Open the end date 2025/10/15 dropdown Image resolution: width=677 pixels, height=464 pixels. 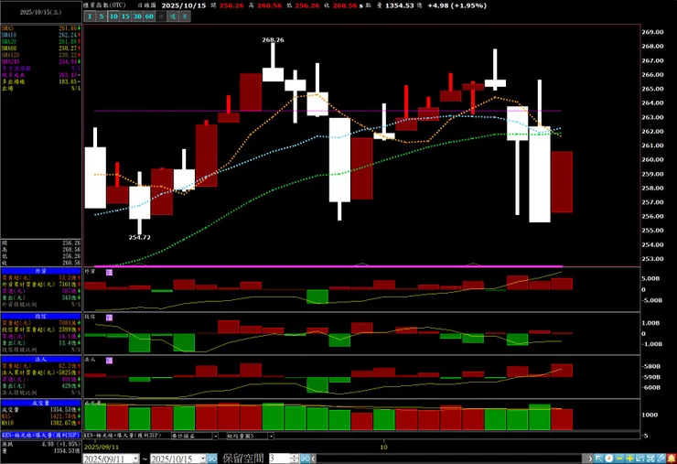tap(203, 459)
